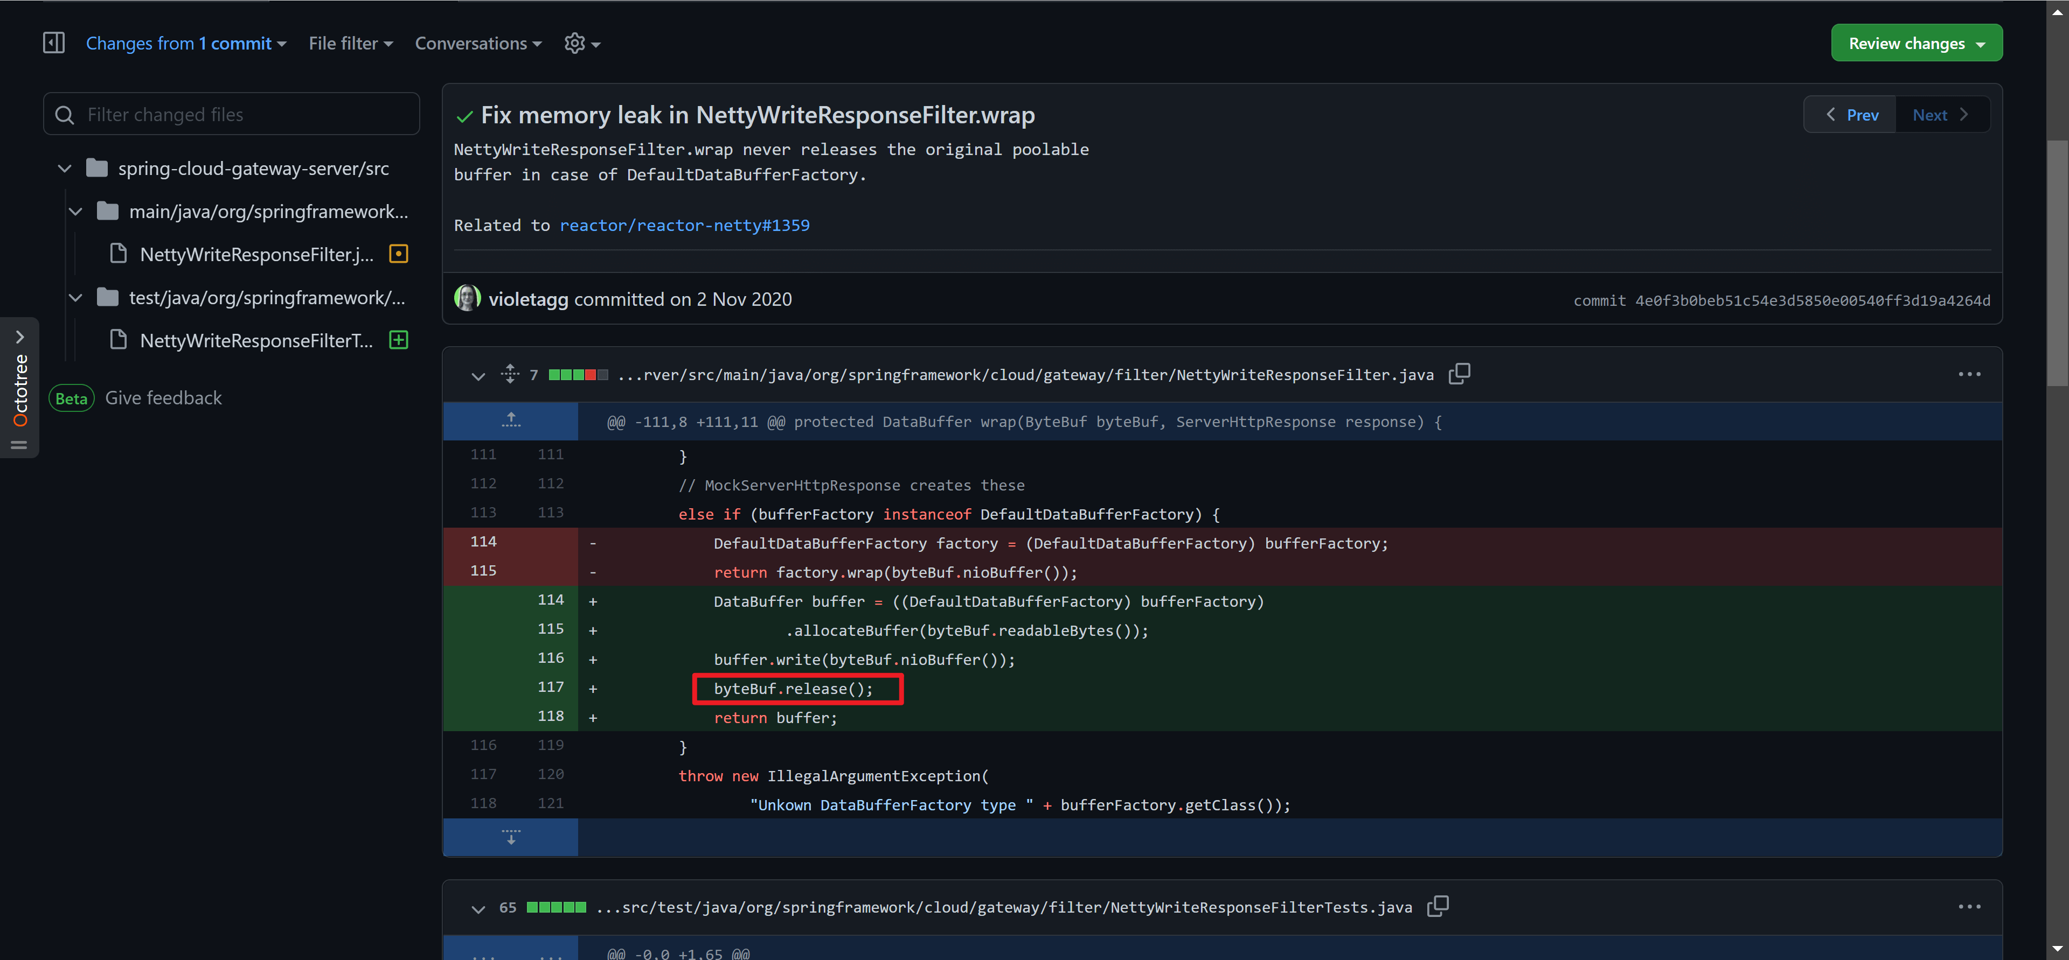Collapse spring-cloud-gateway-server/src folder

(65, 169)
